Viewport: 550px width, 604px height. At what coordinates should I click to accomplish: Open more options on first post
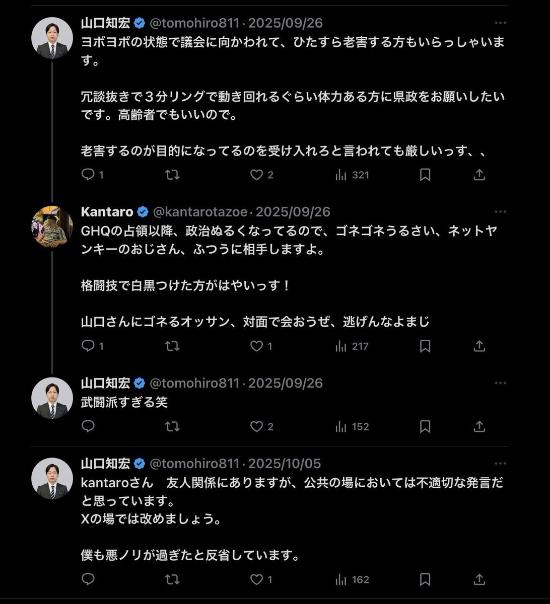(500, 23)
